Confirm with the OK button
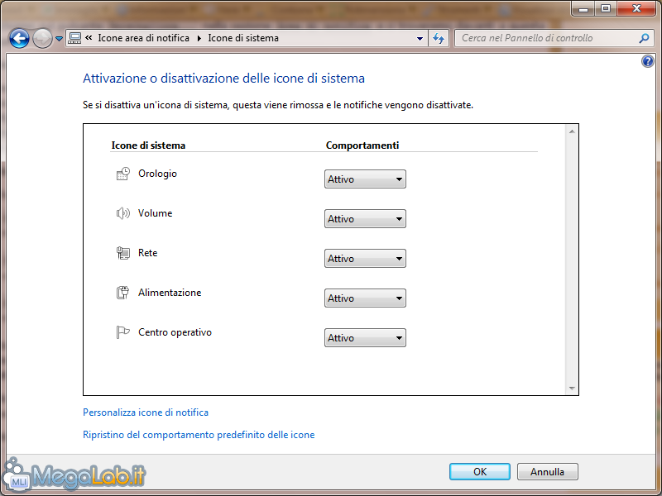The height and width of the screenshot is (496, 662). coord(480,471)
